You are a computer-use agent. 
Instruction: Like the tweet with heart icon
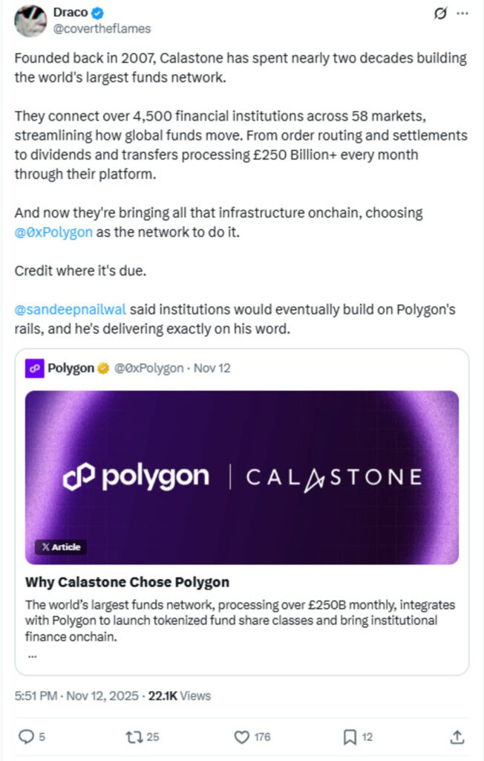click(241, 737)
